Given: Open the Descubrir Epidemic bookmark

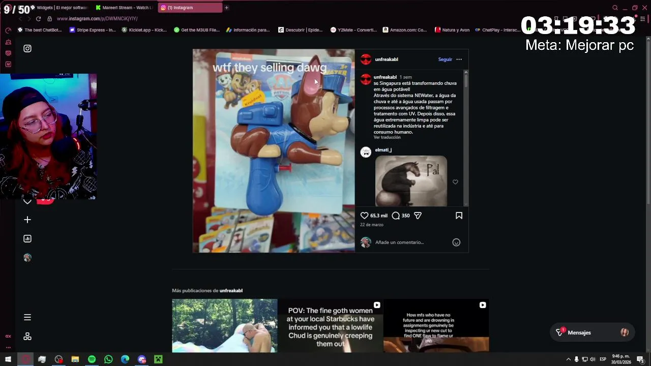Looking at the screenshot, I should pyautogui.click(x=301, y=30).
